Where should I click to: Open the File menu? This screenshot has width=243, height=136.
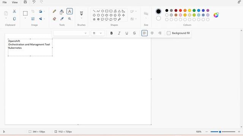pyautogui.click(x=5, y=2)
